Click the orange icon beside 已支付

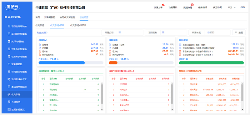pyautogui.click(x=110, y=51)
